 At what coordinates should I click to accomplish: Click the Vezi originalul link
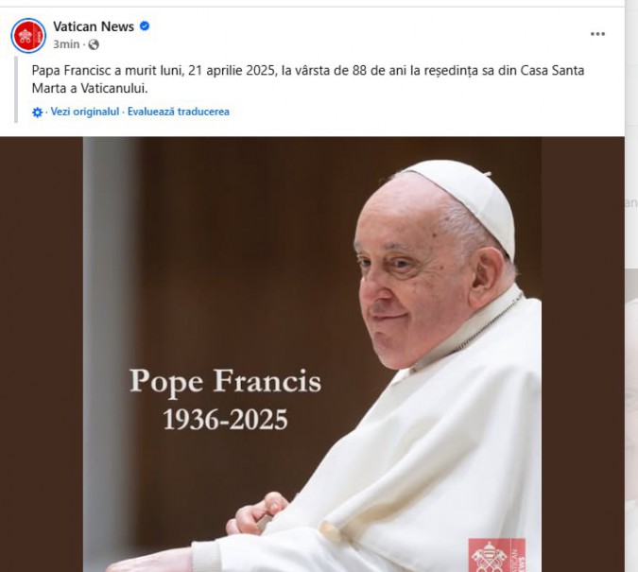(85, 112)
